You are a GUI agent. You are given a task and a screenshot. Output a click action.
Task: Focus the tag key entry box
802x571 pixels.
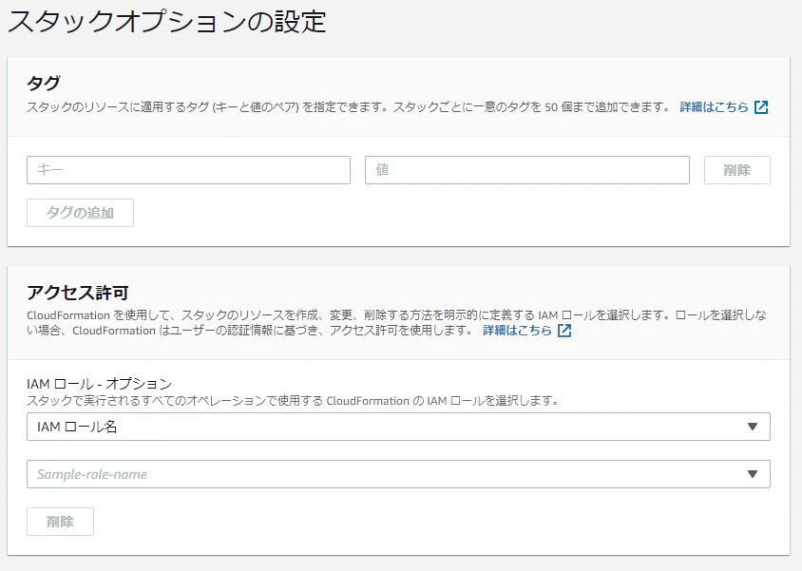tap(187, 169)
